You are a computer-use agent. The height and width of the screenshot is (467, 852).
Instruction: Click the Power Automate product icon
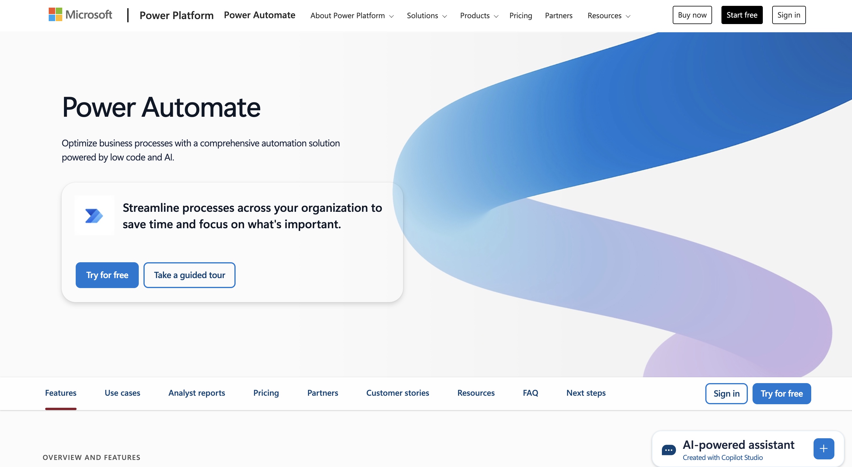pyautogui.click(x=94, y=216)
